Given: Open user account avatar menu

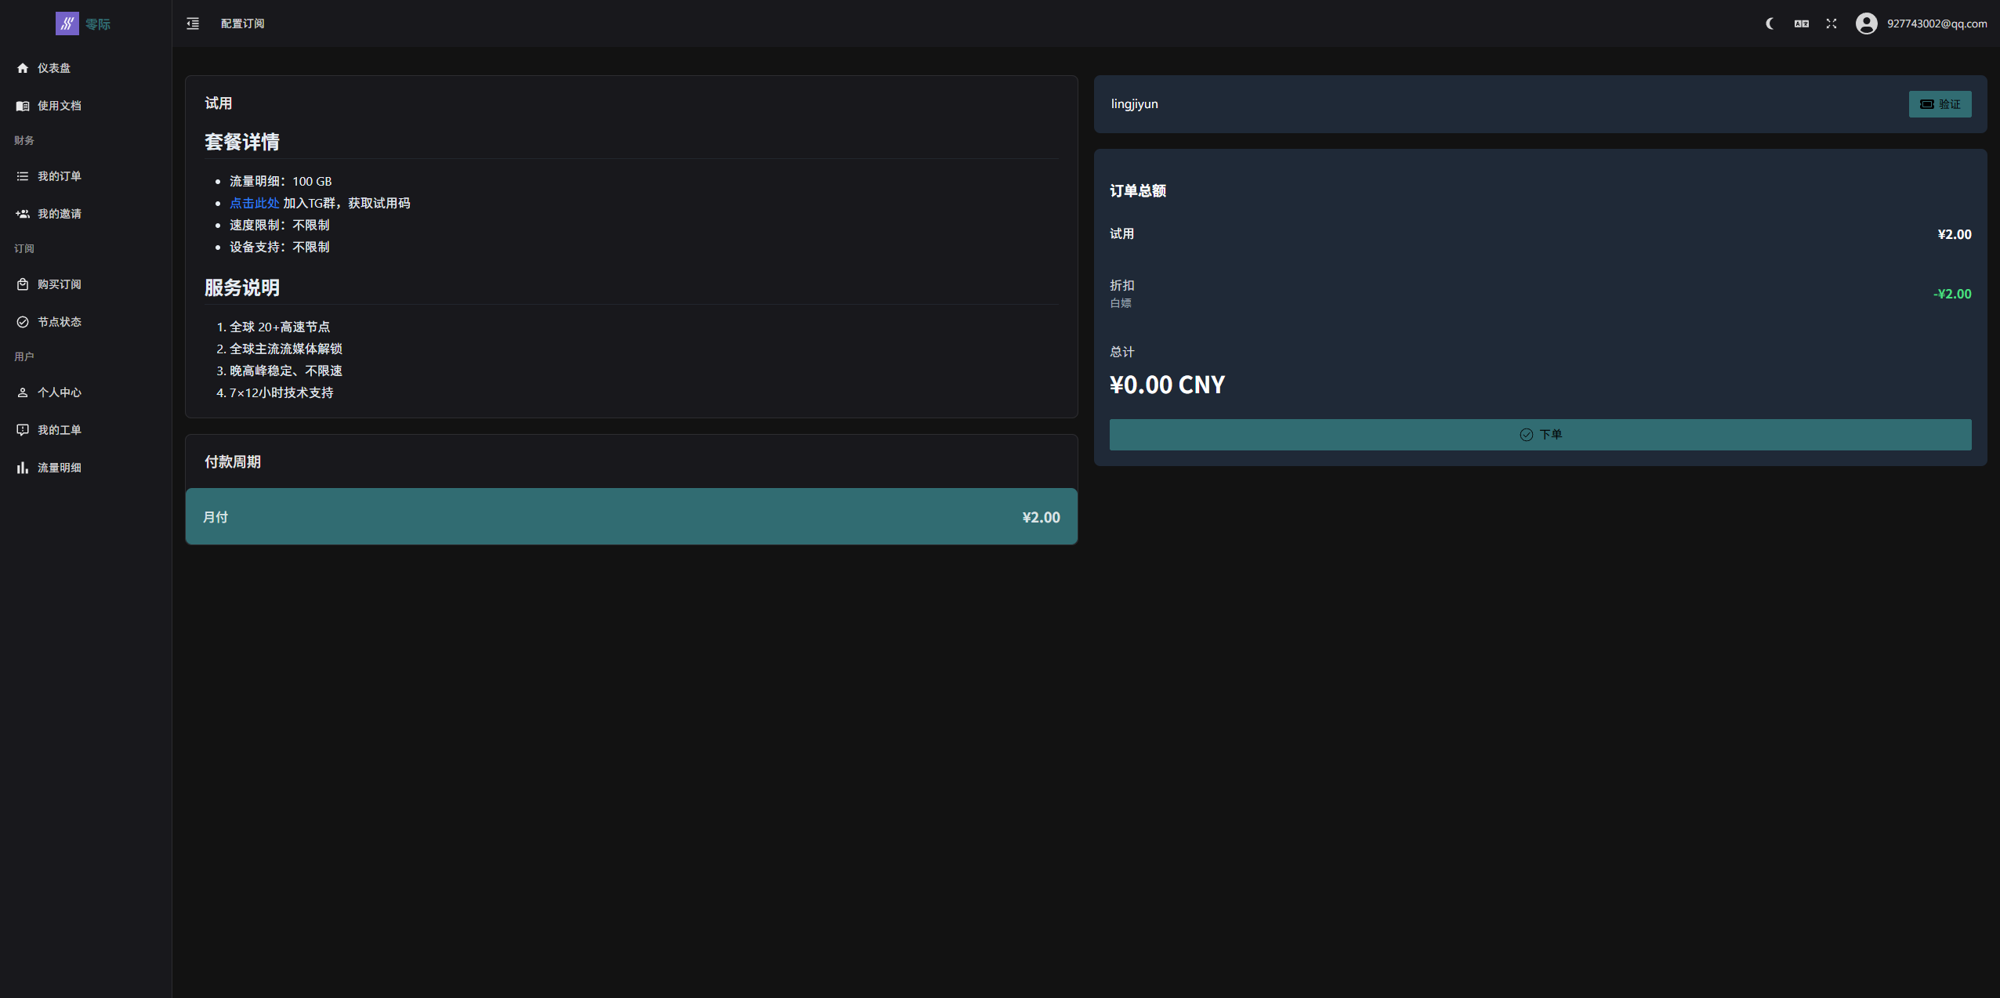Looking at the screenshot, I should coord(1866,24).
